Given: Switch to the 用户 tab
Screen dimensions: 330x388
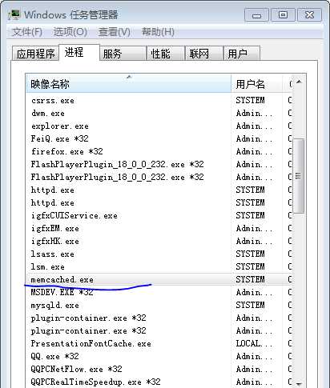Looking at the screenshot, I should (241, 54).
